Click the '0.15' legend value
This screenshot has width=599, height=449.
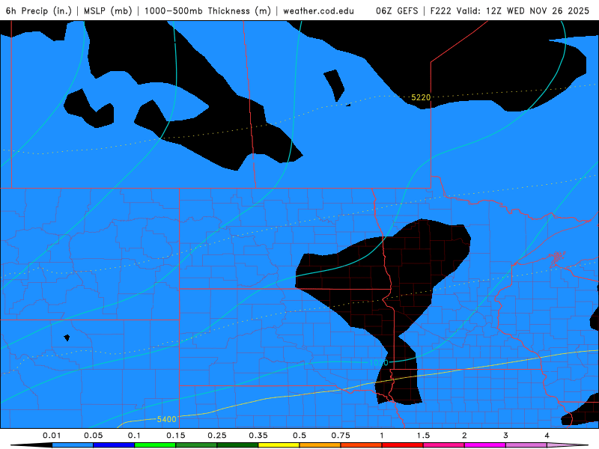tap(176, 436)
